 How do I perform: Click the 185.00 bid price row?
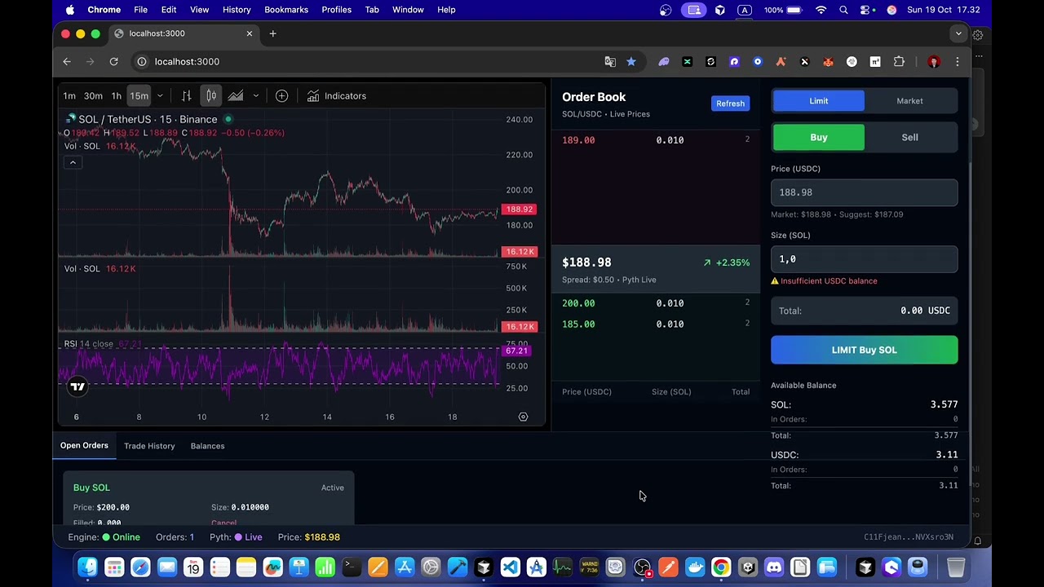(656, 324)
